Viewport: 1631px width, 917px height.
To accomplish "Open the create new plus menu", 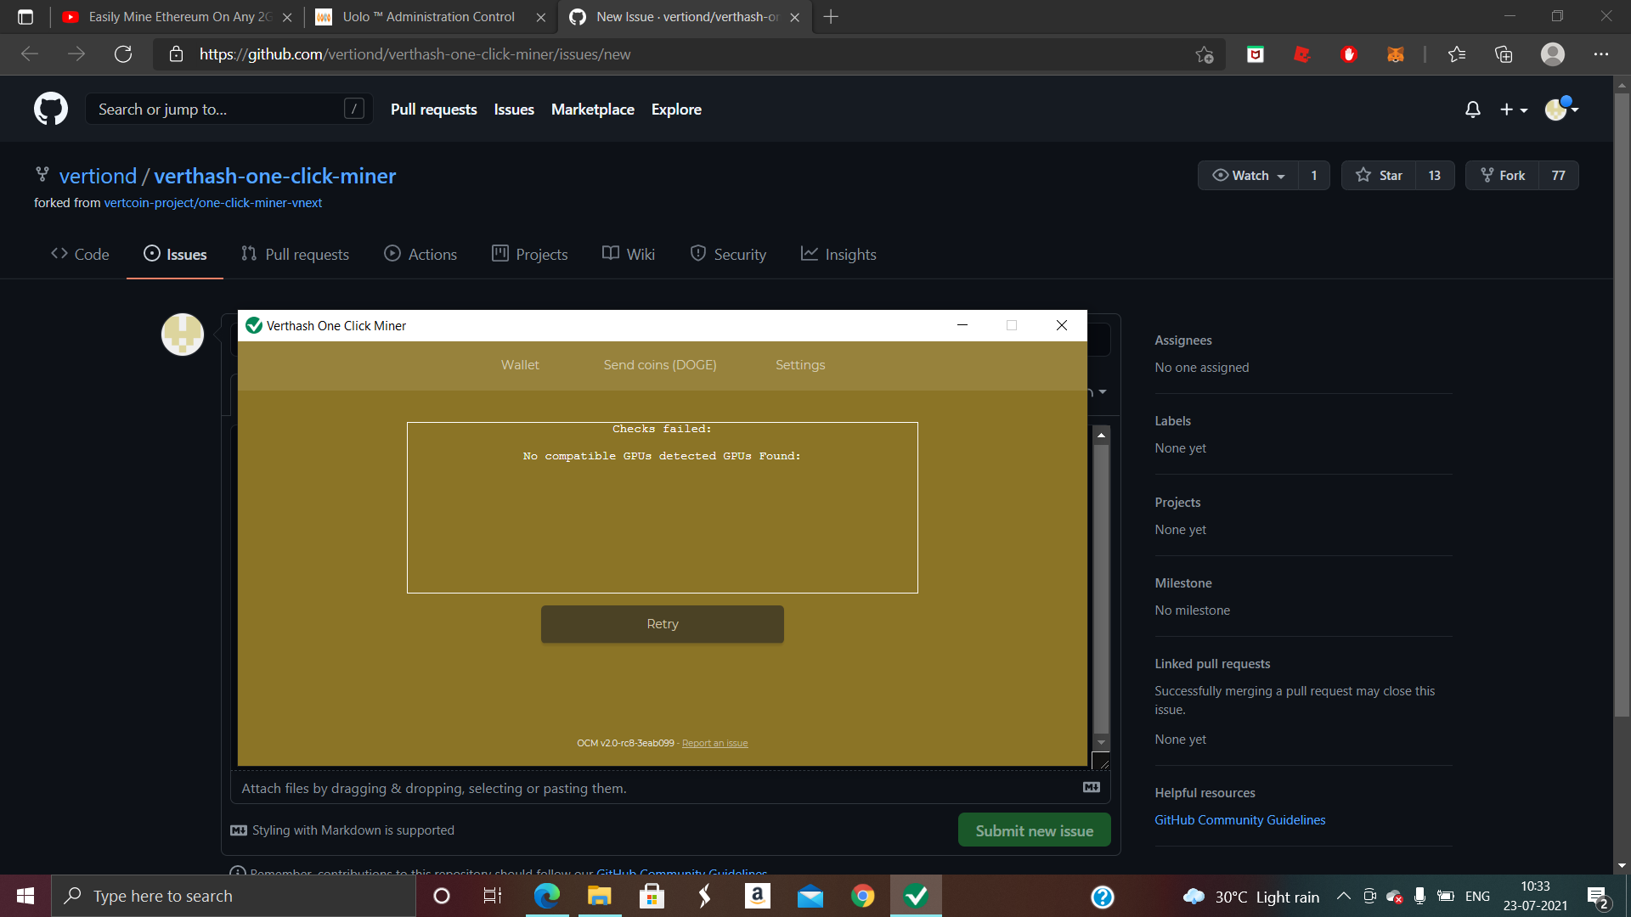I will point(1514,110).
